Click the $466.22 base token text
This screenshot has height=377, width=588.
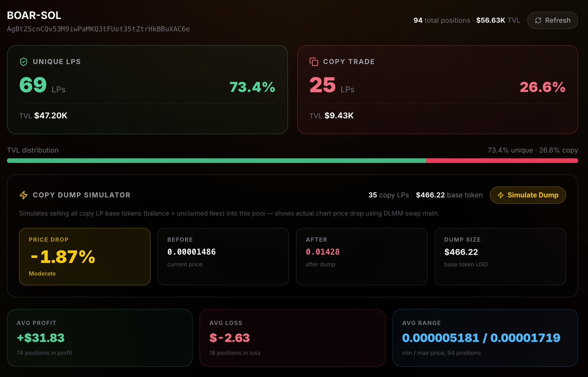449,195
